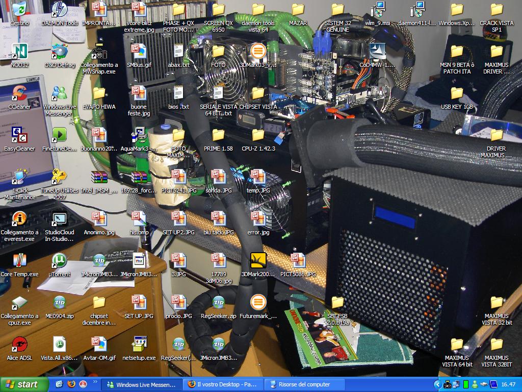Open the error.jpg image file
The image size is (522, 392).
click(x=258, y=218)
